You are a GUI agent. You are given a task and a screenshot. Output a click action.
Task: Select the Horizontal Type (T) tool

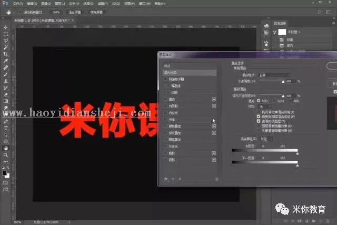pos(6,128)
